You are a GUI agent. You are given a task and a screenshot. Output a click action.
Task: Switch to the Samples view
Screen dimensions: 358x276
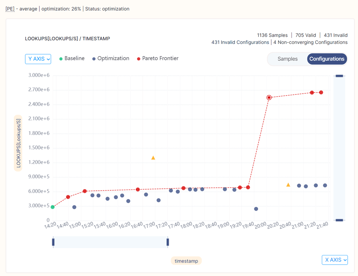coord(288,59)
